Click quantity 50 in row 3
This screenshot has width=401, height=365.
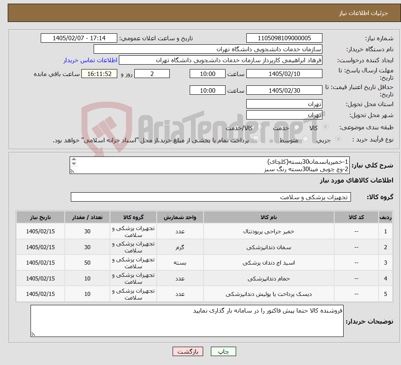click(x=87, y=263)
